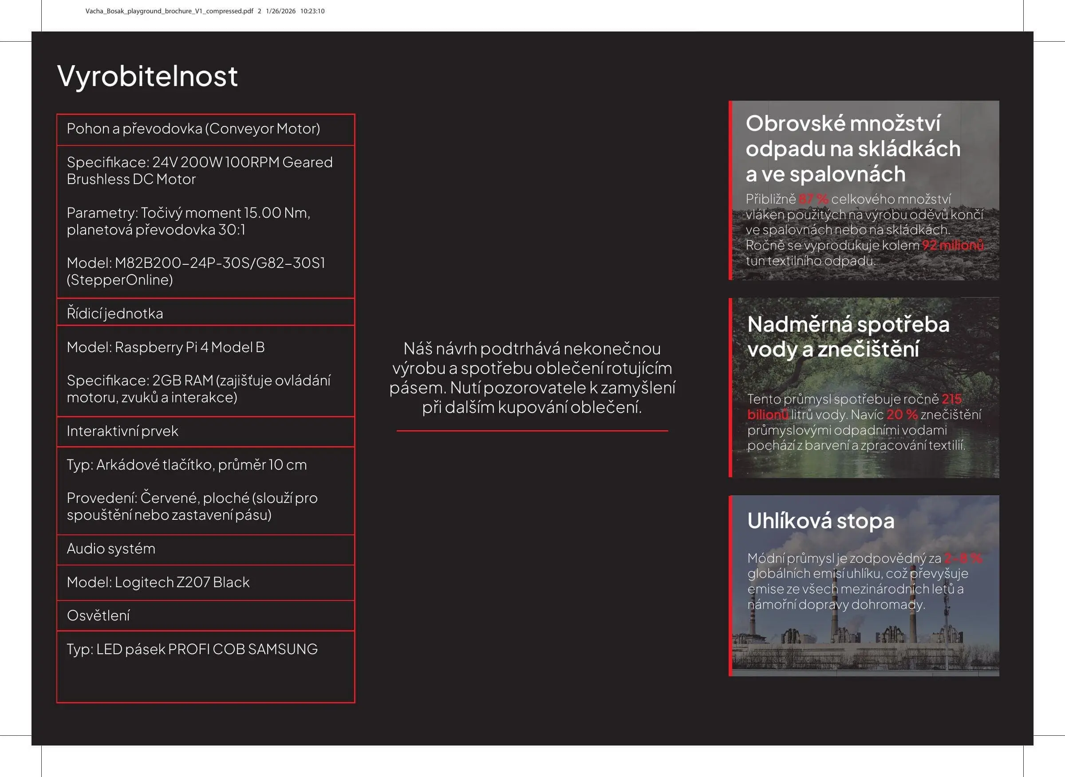Select the red 215 bilionů figure
This screenshot has height=777, width=1065.
855,407
